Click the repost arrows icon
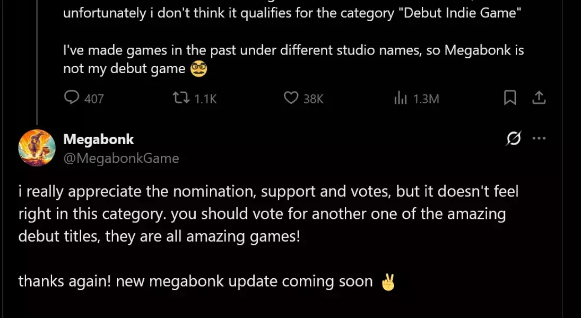 181,98
